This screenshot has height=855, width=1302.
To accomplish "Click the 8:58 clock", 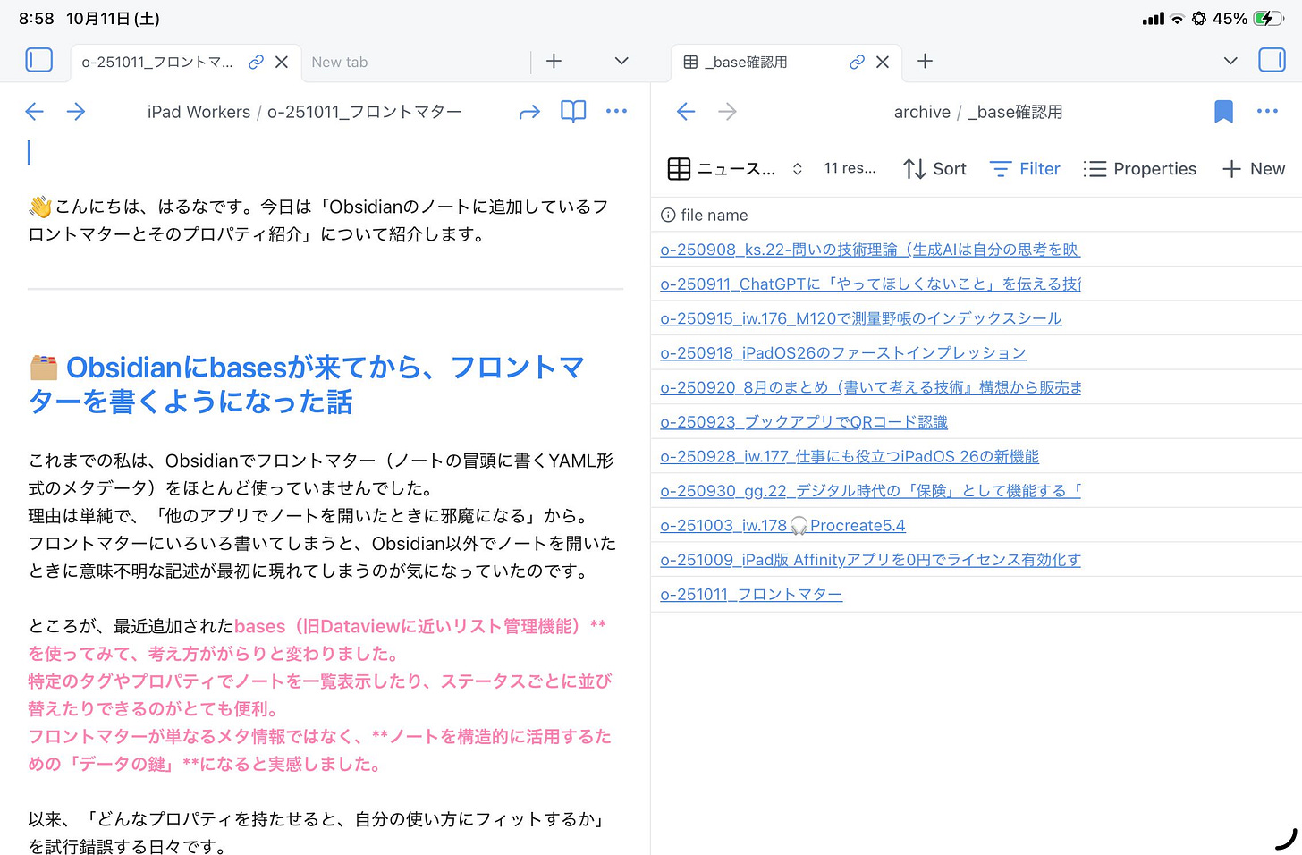I will [37, 18].
